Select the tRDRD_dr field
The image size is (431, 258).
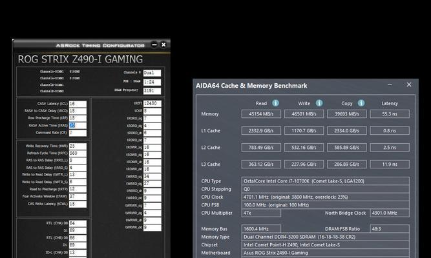[152, 133]
